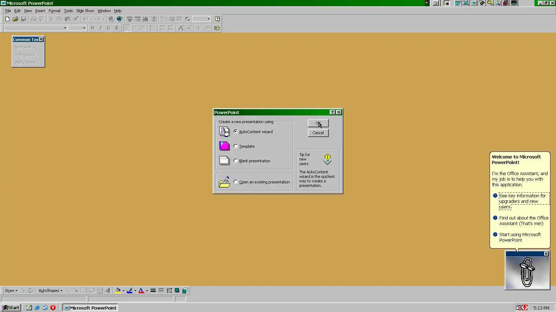Image resolution: width=556 pixels, height=312 pixels.
Task: Click the yellow key icon in shortcut bar
Action: point(490,3)
